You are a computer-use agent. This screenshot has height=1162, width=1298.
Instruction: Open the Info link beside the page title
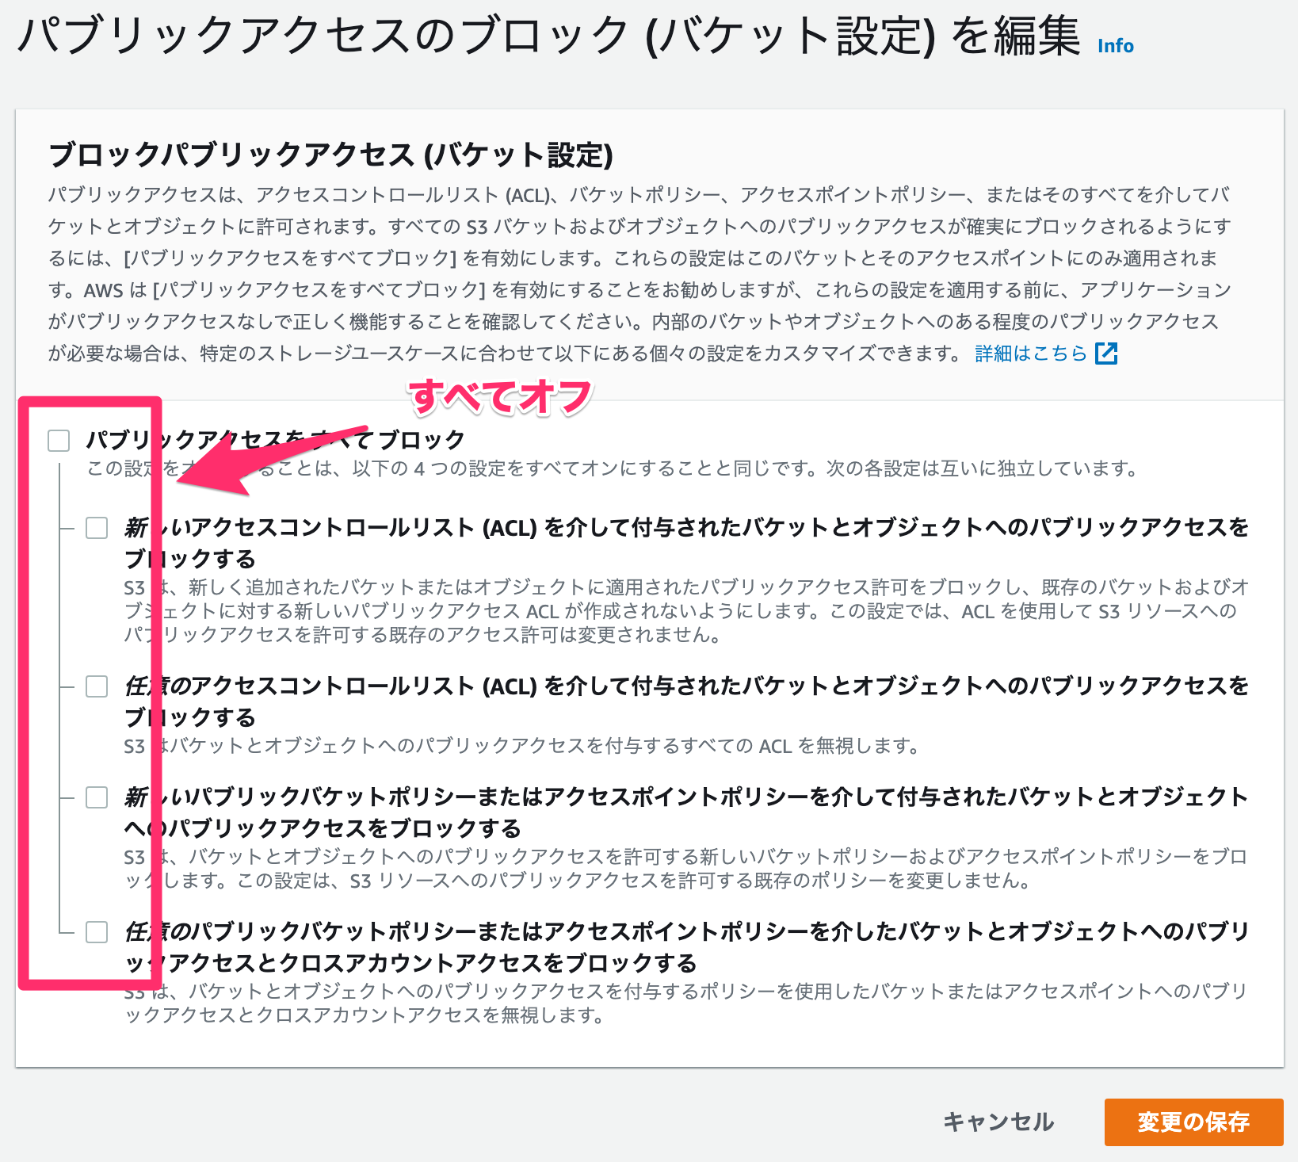1115,46
